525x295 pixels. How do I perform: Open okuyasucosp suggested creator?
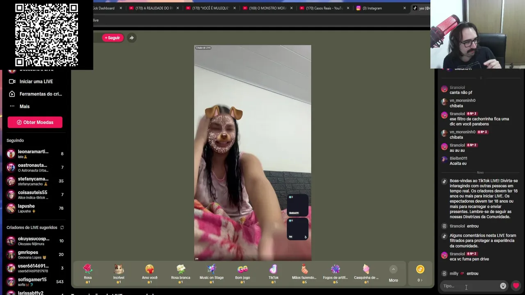coord(35,241)
